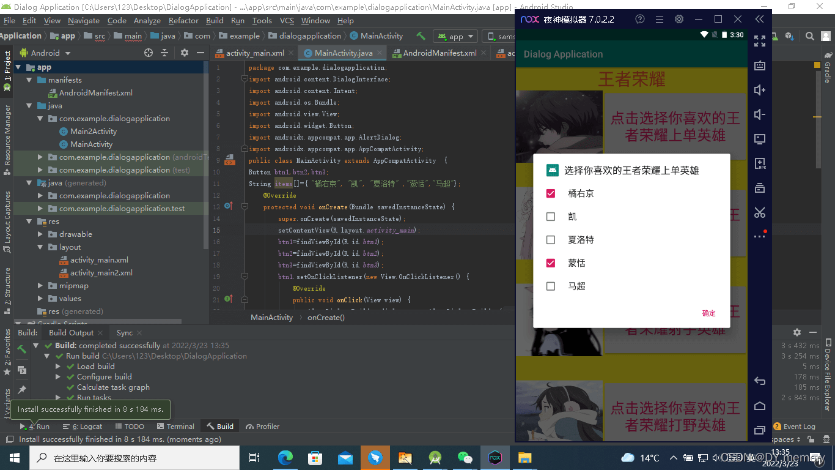This screenshot has width=835, height=470.
Task: Open Microsoft Edge in taskbar
Action: click(x=285, y=458)
